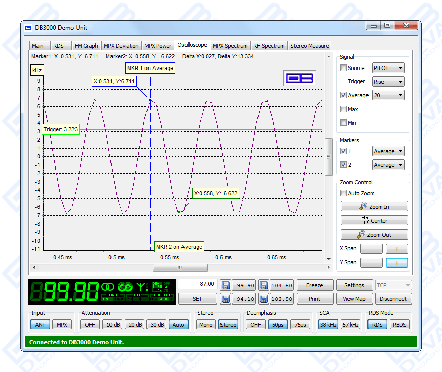Image resolution: width=442 pixels, height=372 pixels.
Task: Expand the Trigger Rise dropdown
Action: point(388,82)
